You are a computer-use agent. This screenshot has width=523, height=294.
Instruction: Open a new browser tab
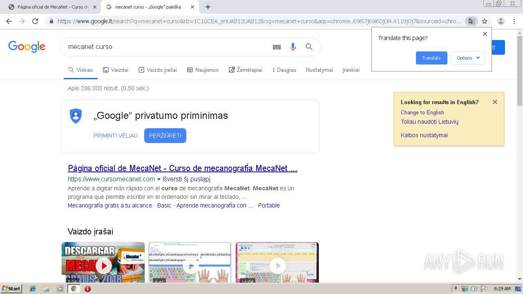point(208,7)
